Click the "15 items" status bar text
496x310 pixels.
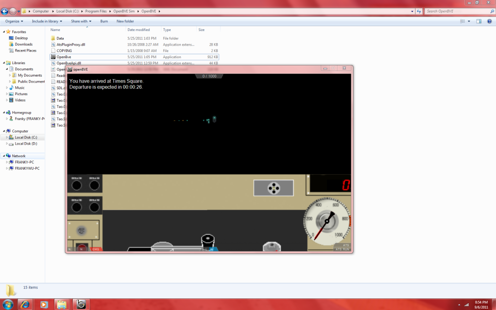click(31, 288)
